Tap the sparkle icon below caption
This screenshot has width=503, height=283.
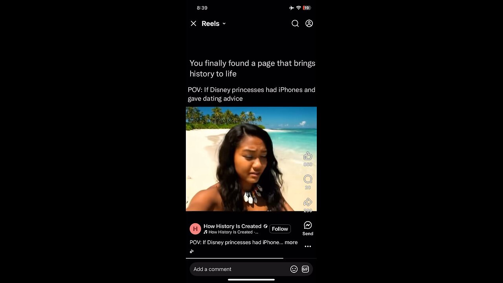coord(192,251)
